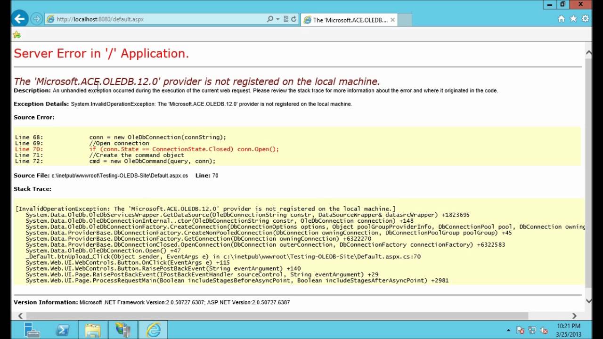
Task: Click the '//Open connection' comment on Line 69
Action: coord(119,143)
